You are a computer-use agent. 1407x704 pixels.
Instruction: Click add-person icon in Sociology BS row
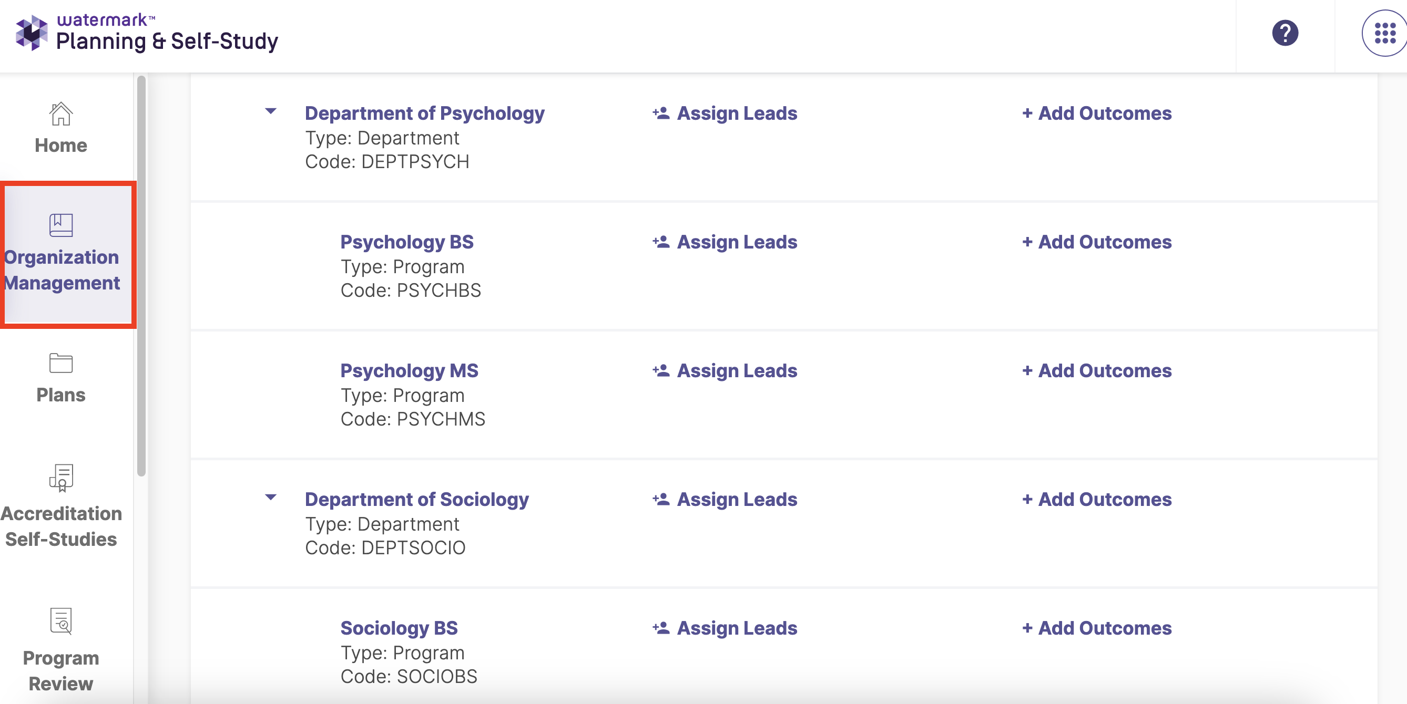(x=661, y=628)
